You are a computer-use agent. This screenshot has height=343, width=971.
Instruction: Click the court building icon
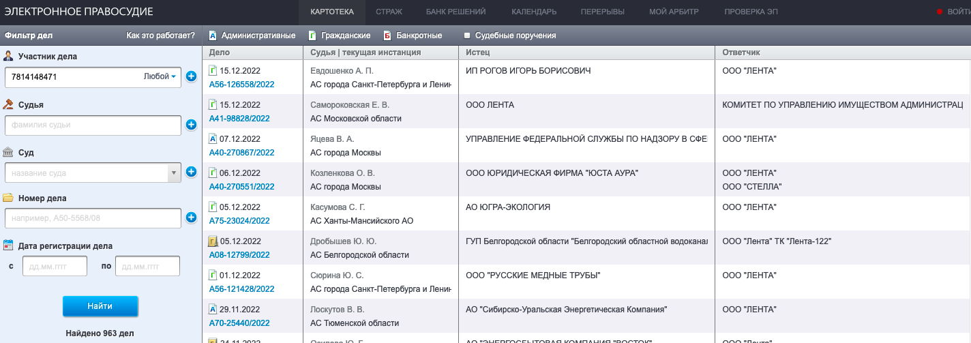8,152
